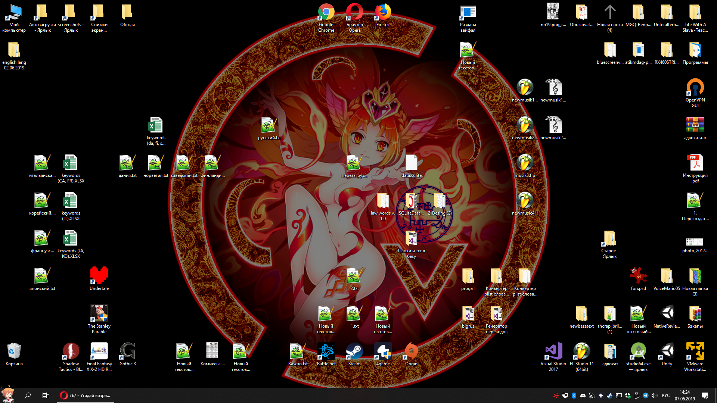
Task: Select FL Studio 11 (64bit) icon
Action: pos(581,352)
